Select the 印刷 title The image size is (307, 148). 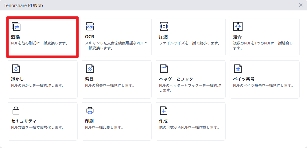[89, 121]
